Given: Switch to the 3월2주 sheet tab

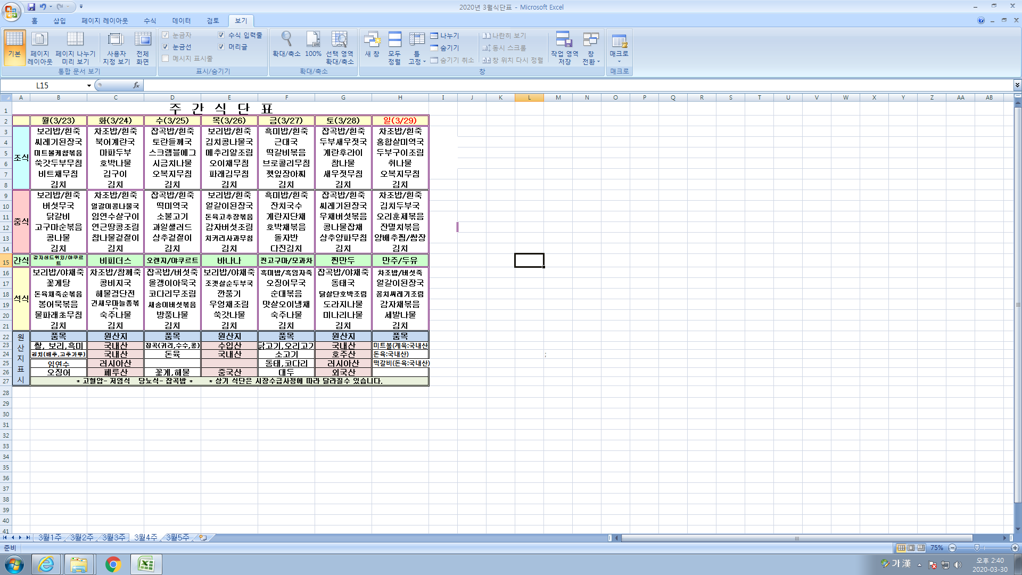Looking at the screenshot, I should 81,538.
